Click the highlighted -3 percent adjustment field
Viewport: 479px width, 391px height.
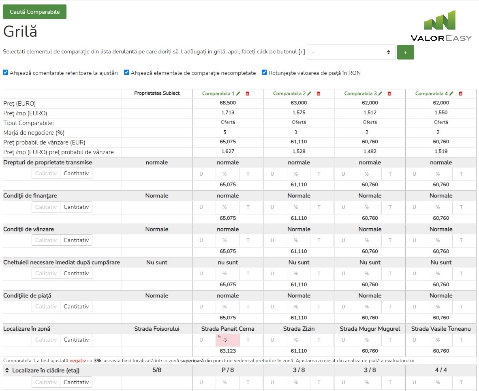227,340
